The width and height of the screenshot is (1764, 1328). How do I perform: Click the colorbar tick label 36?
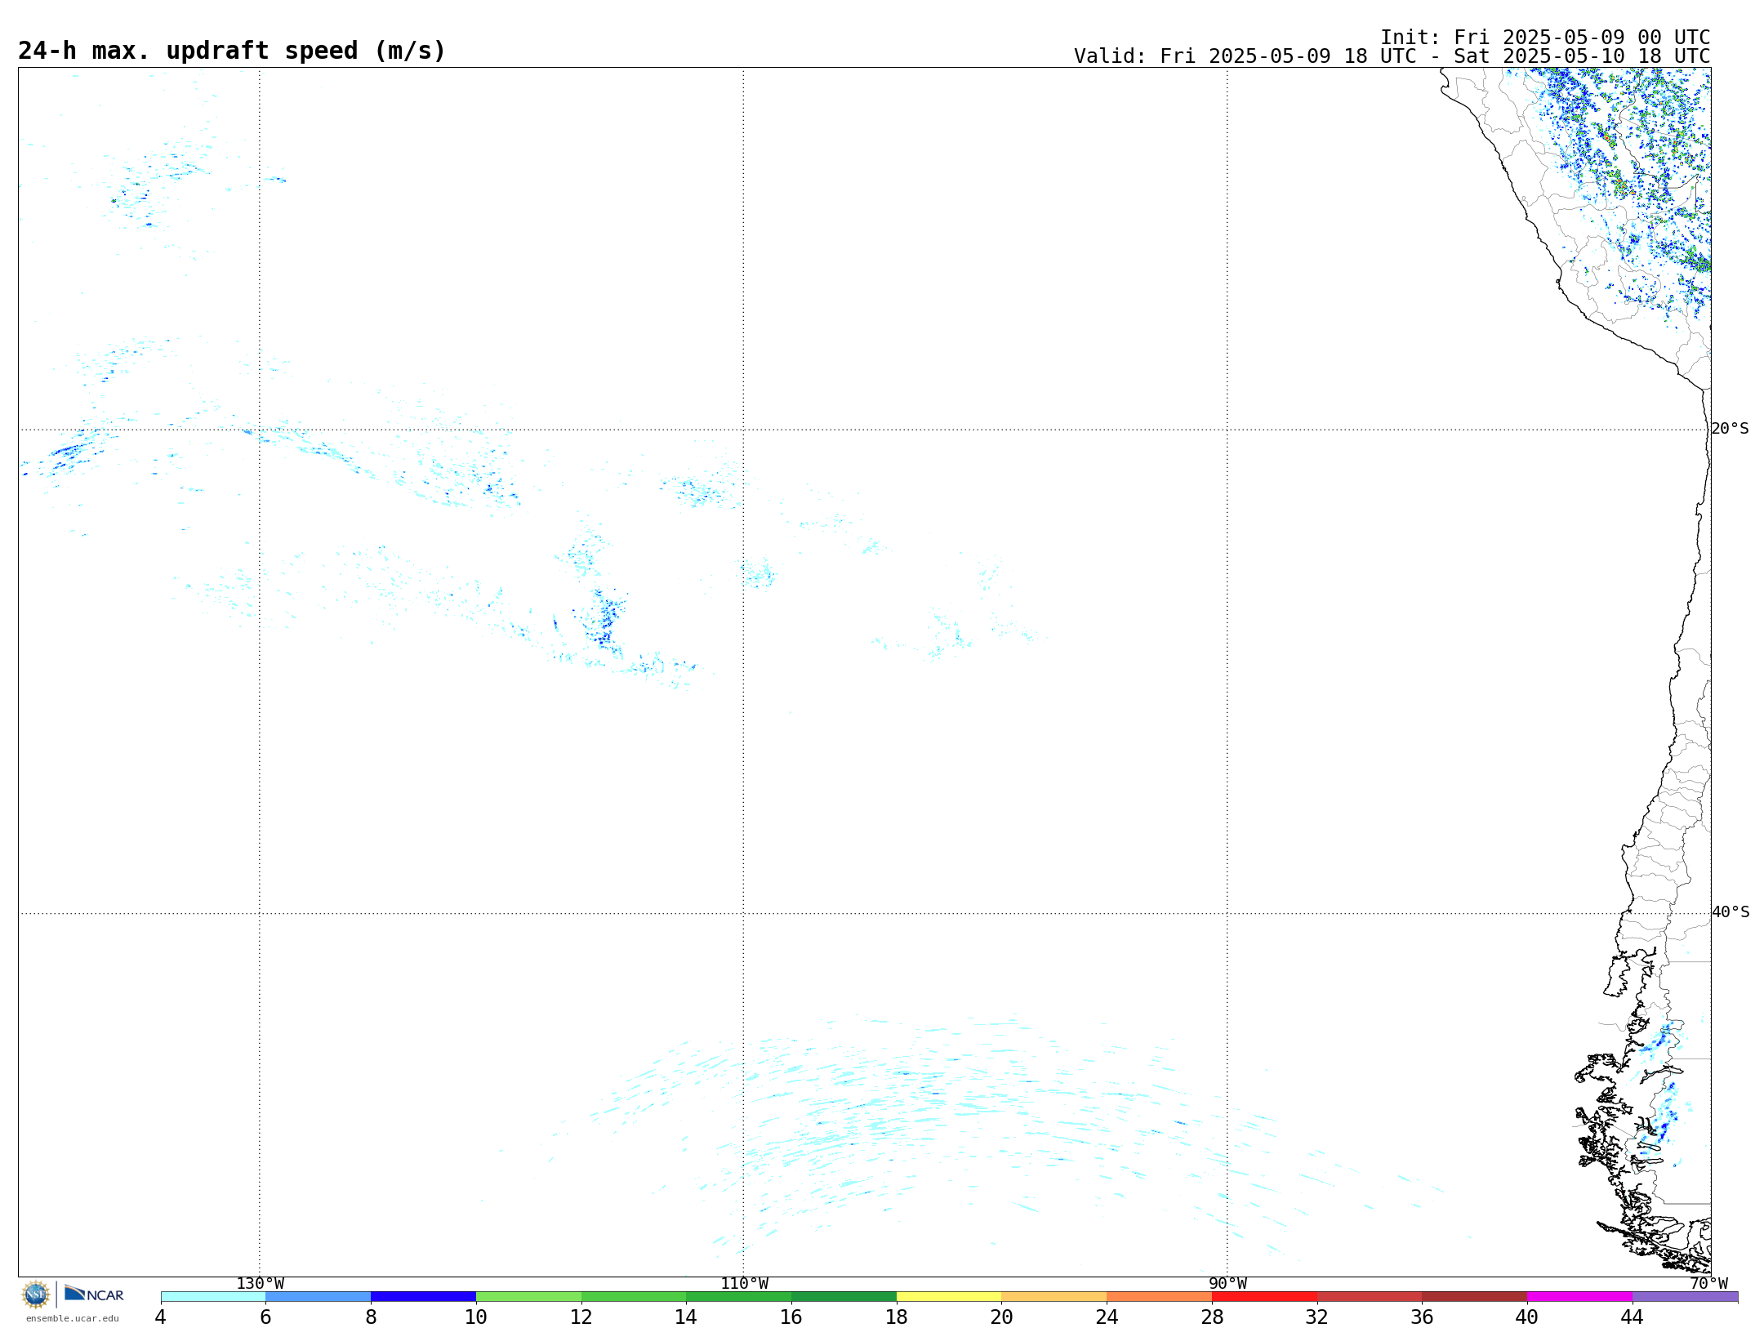[1423, 1317]
